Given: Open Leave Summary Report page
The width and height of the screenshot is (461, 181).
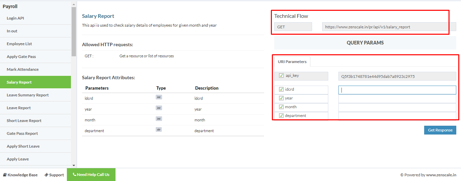Looking at the screenshot, I should [35, 95].
